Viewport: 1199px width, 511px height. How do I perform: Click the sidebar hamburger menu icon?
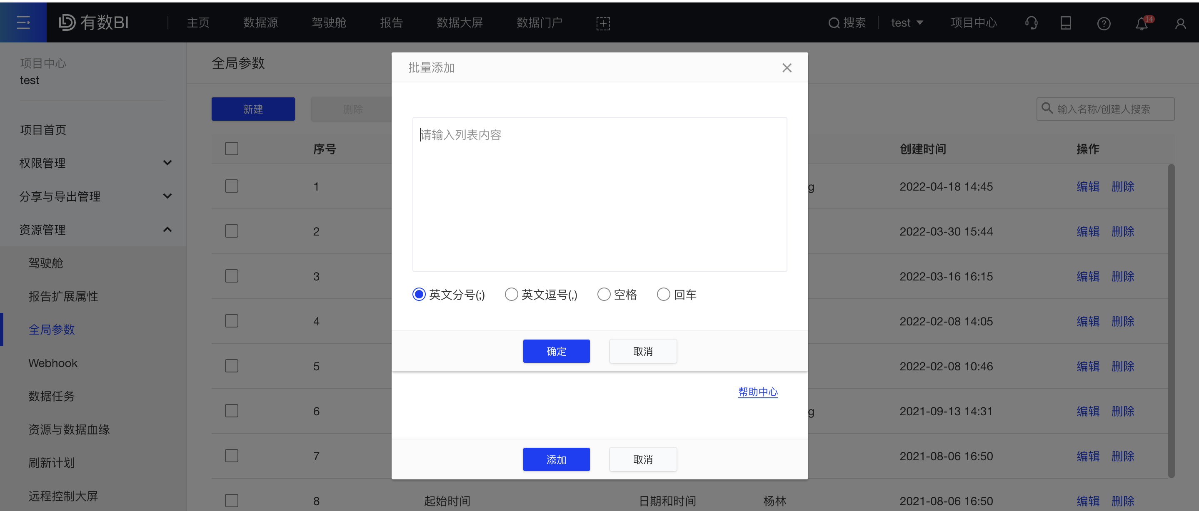(23, 22)
